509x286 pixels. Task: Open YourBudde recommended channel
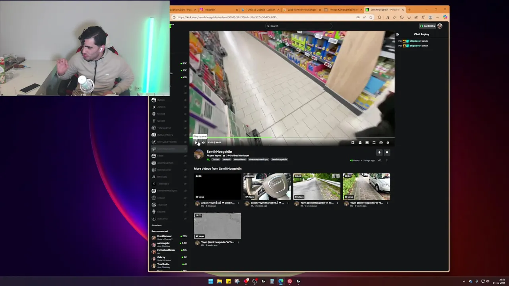pos(169,265)
